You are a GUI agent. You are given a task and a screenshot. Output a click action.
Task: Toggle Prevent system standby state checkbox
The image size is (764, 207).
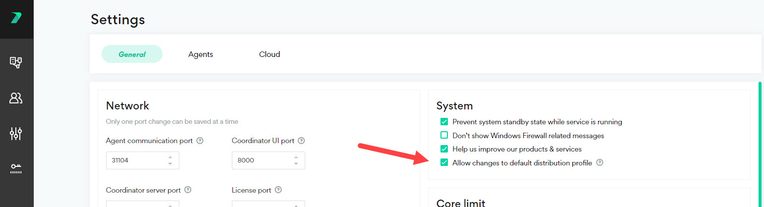[x=444, y=122]
